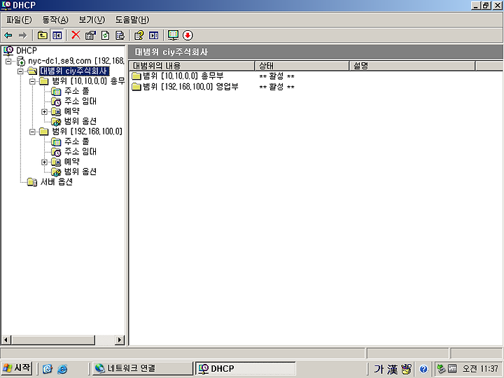
Task: Switch to 네트워크 연결 taskbar window
Action: [143, 368]
